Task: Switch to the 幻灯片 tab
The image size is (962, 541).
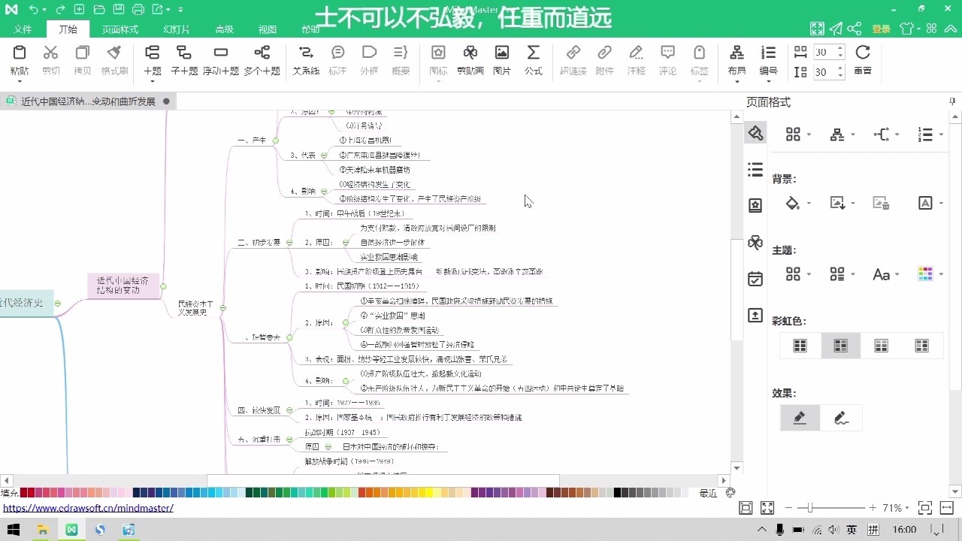Action: [x=177, y=29]
